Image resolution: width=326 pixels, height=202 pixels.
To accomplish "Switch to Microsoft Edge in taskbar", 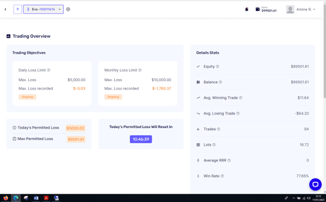I will 16,198.
